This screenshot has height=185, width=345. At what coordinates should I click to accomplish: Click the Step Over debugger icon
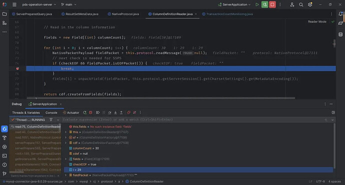109,112
